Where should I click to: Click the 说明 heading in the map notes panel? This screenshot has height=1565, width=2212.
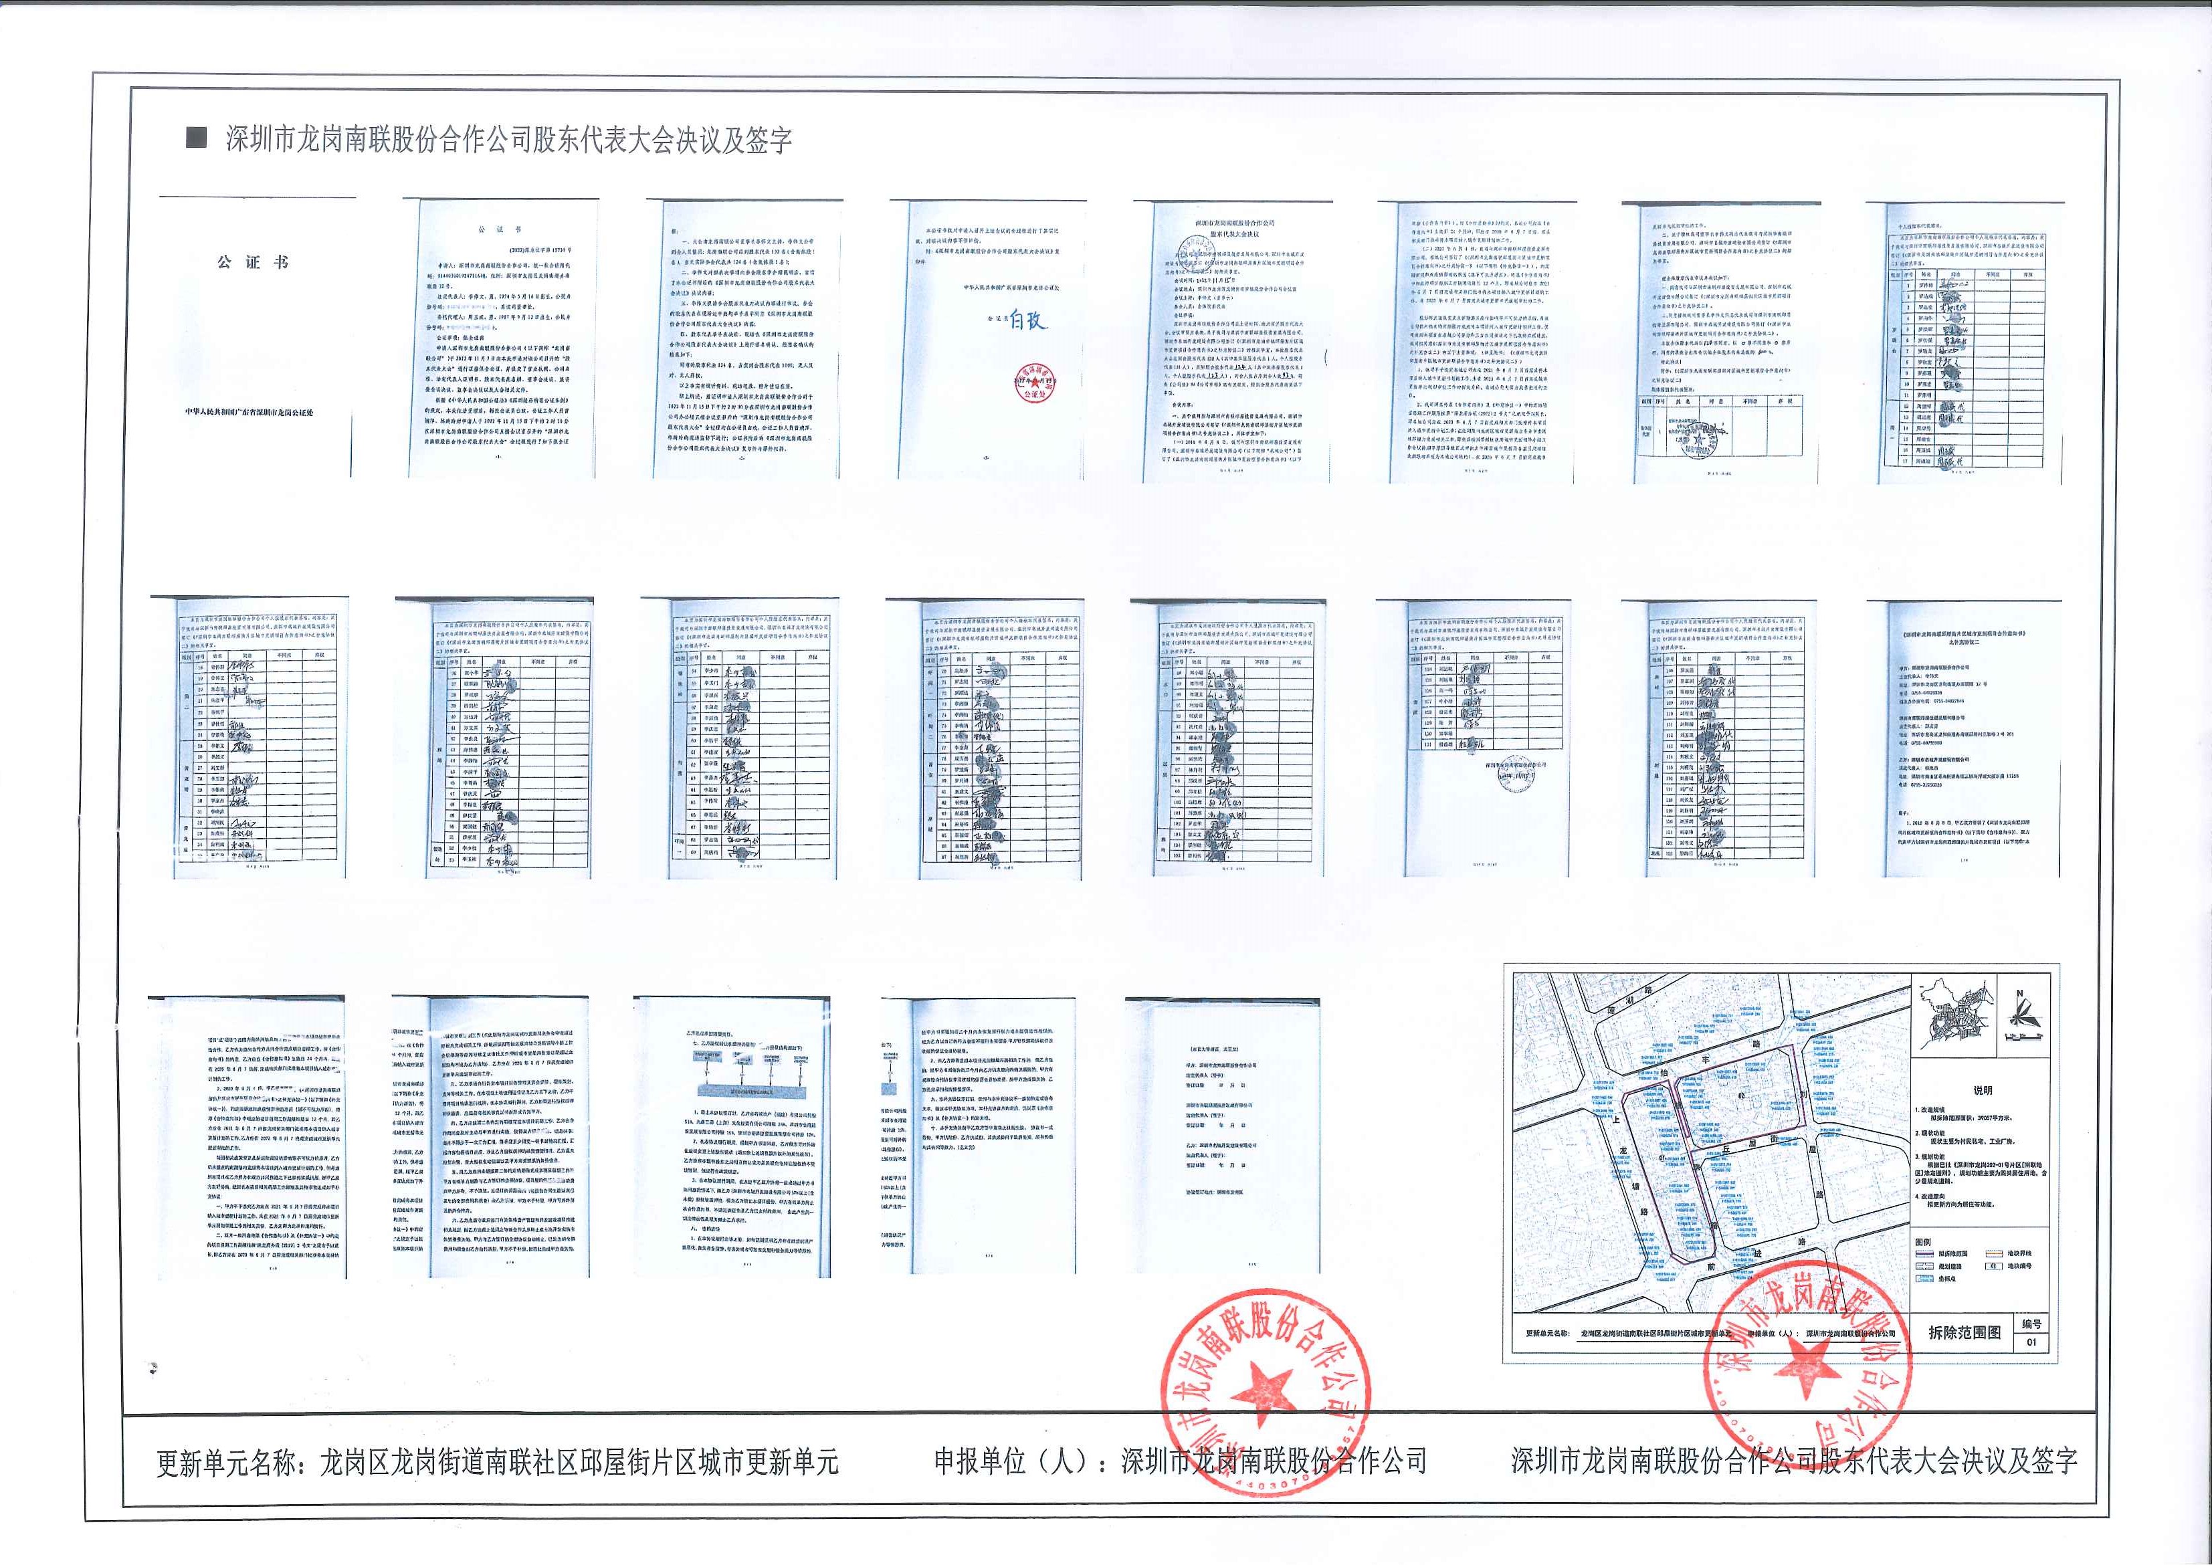(1983, 1091)
